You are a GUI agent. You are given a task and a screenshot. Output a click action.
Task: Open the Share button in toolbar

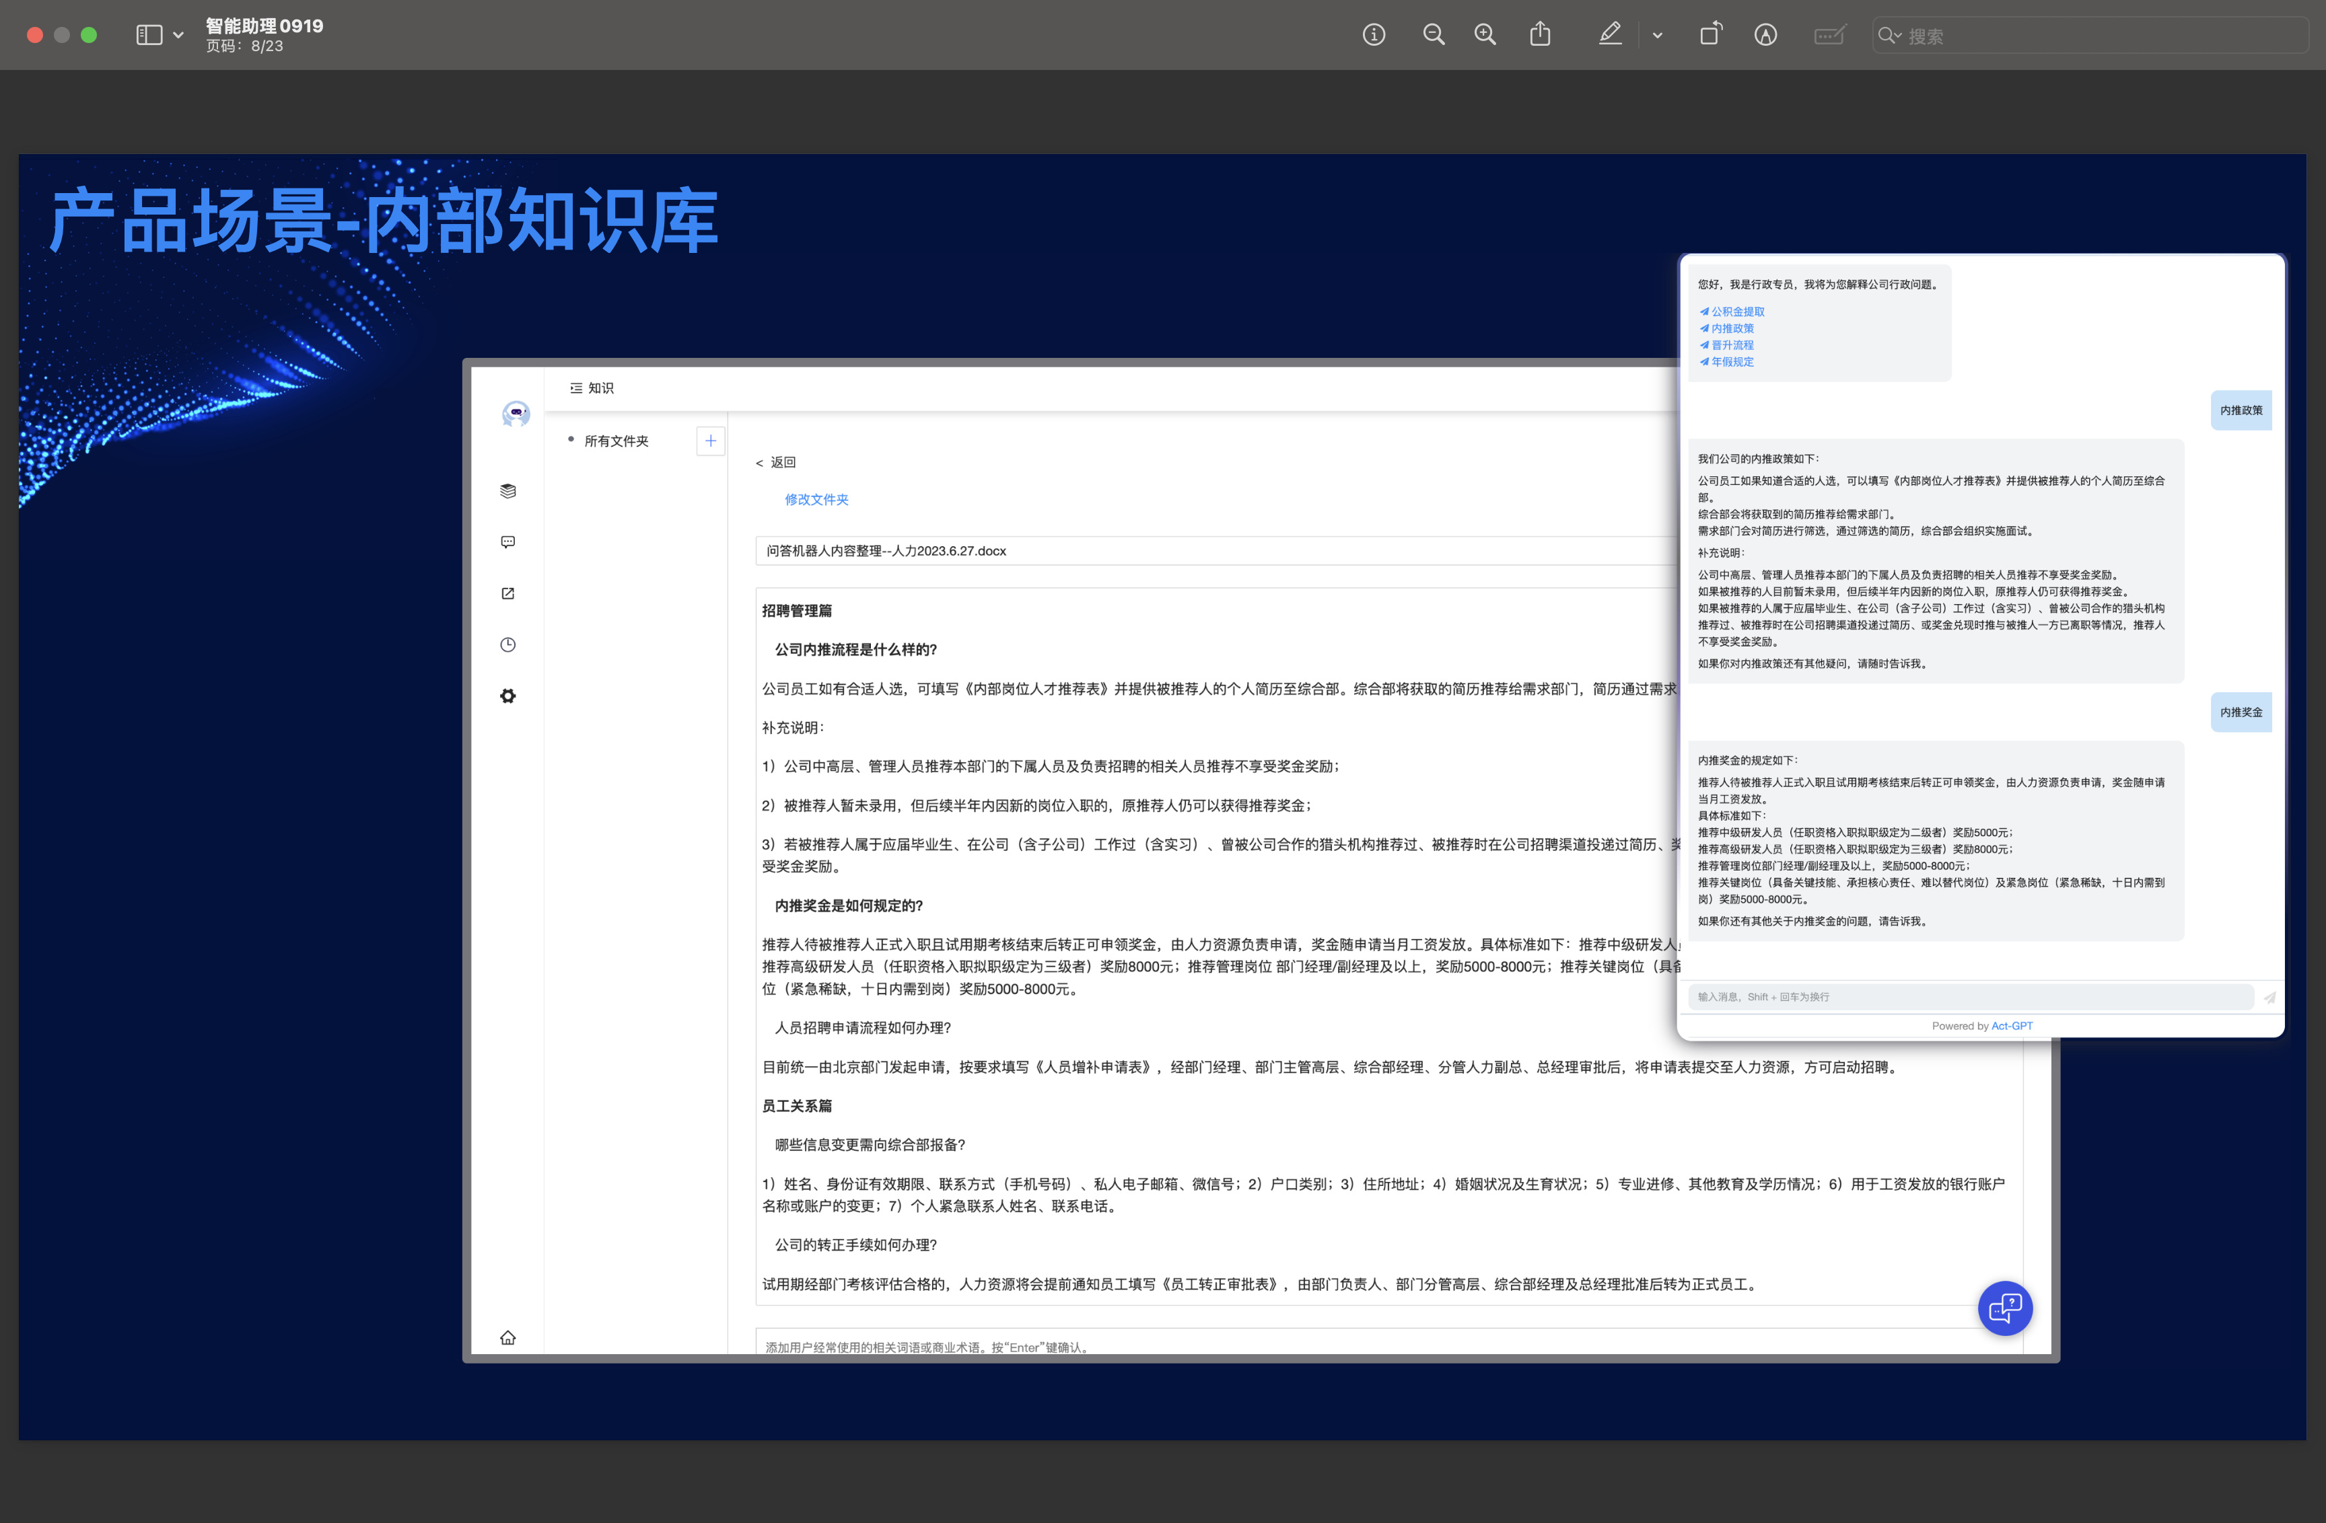coord(1541,35)
